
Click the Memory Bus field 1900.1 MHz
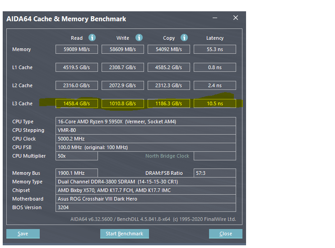click(77, 173)
